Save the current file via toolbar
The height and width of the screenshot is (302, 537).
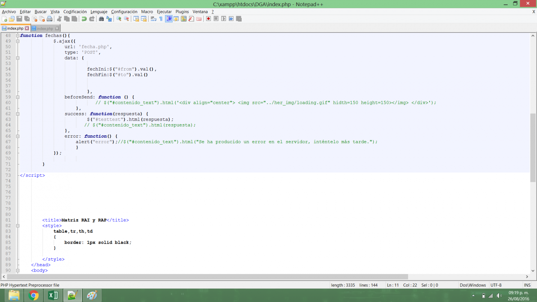click(19, 19)
